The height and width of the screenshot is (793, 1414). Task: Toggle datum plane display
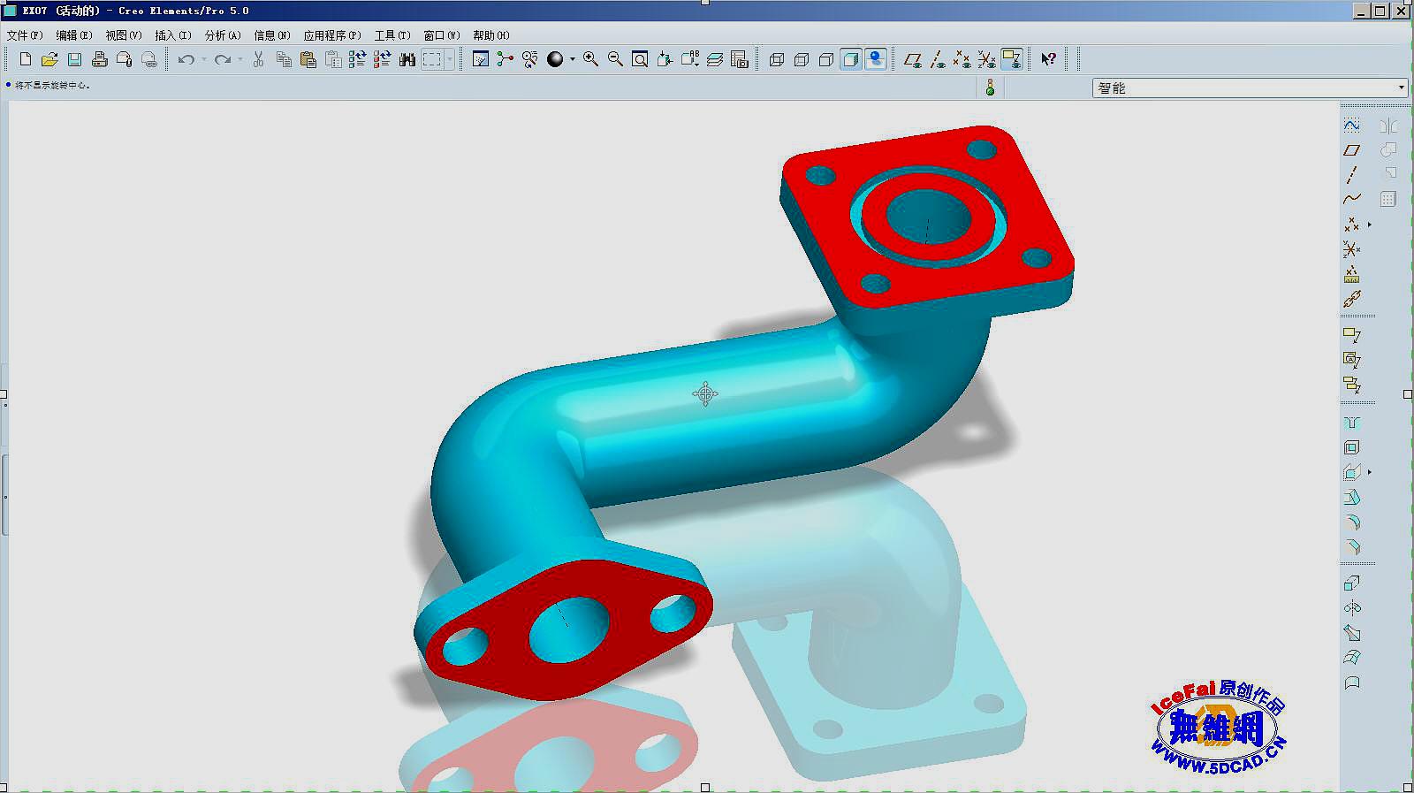[x=912, y=59]
